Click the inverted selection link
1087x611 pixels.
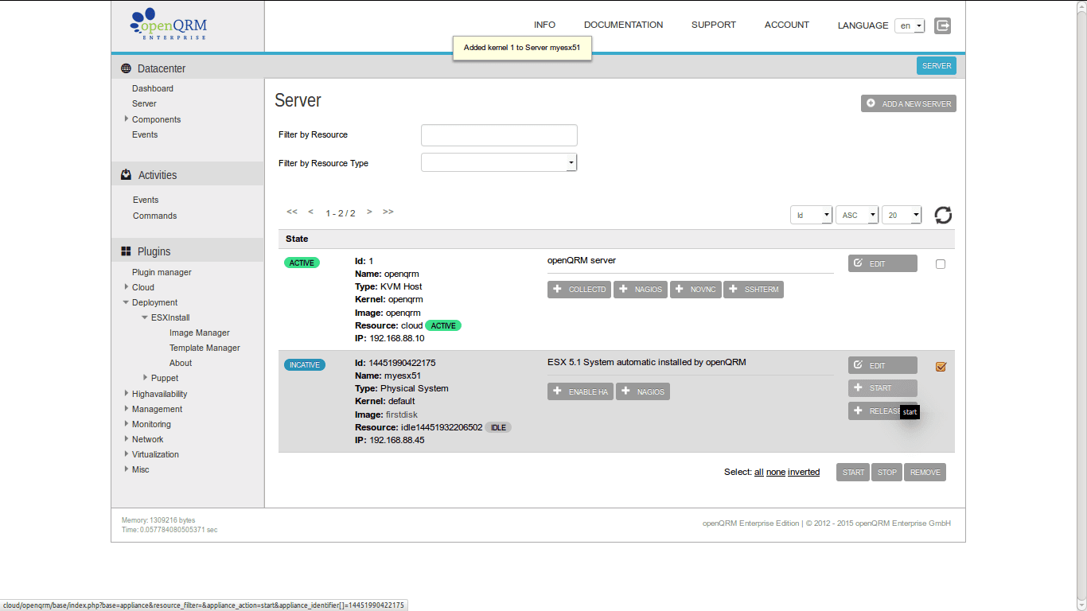click(804, 472)
